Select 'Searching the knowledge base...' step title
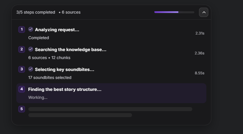 (70, 50)
